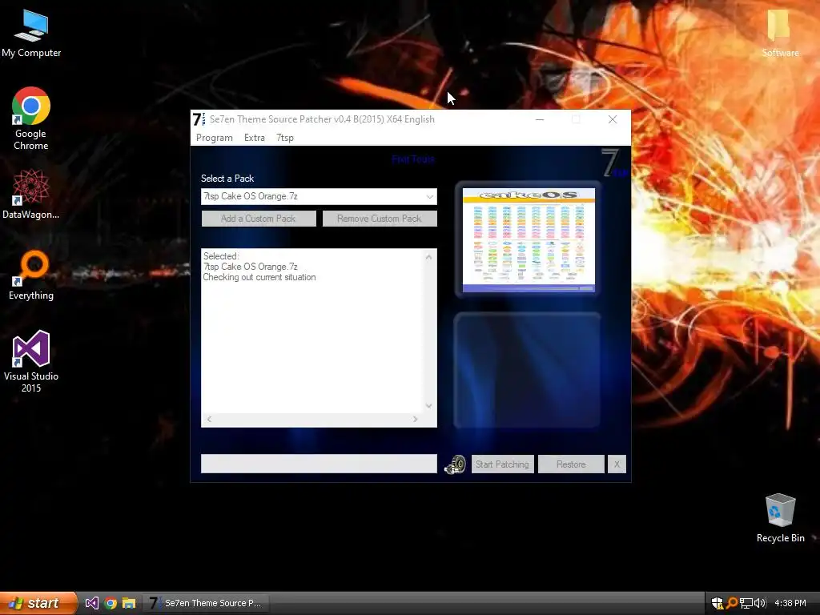Viewport: 820px width, 615px height.
Task: Click the log box scroll up arrow
Action: click(429, 257)
